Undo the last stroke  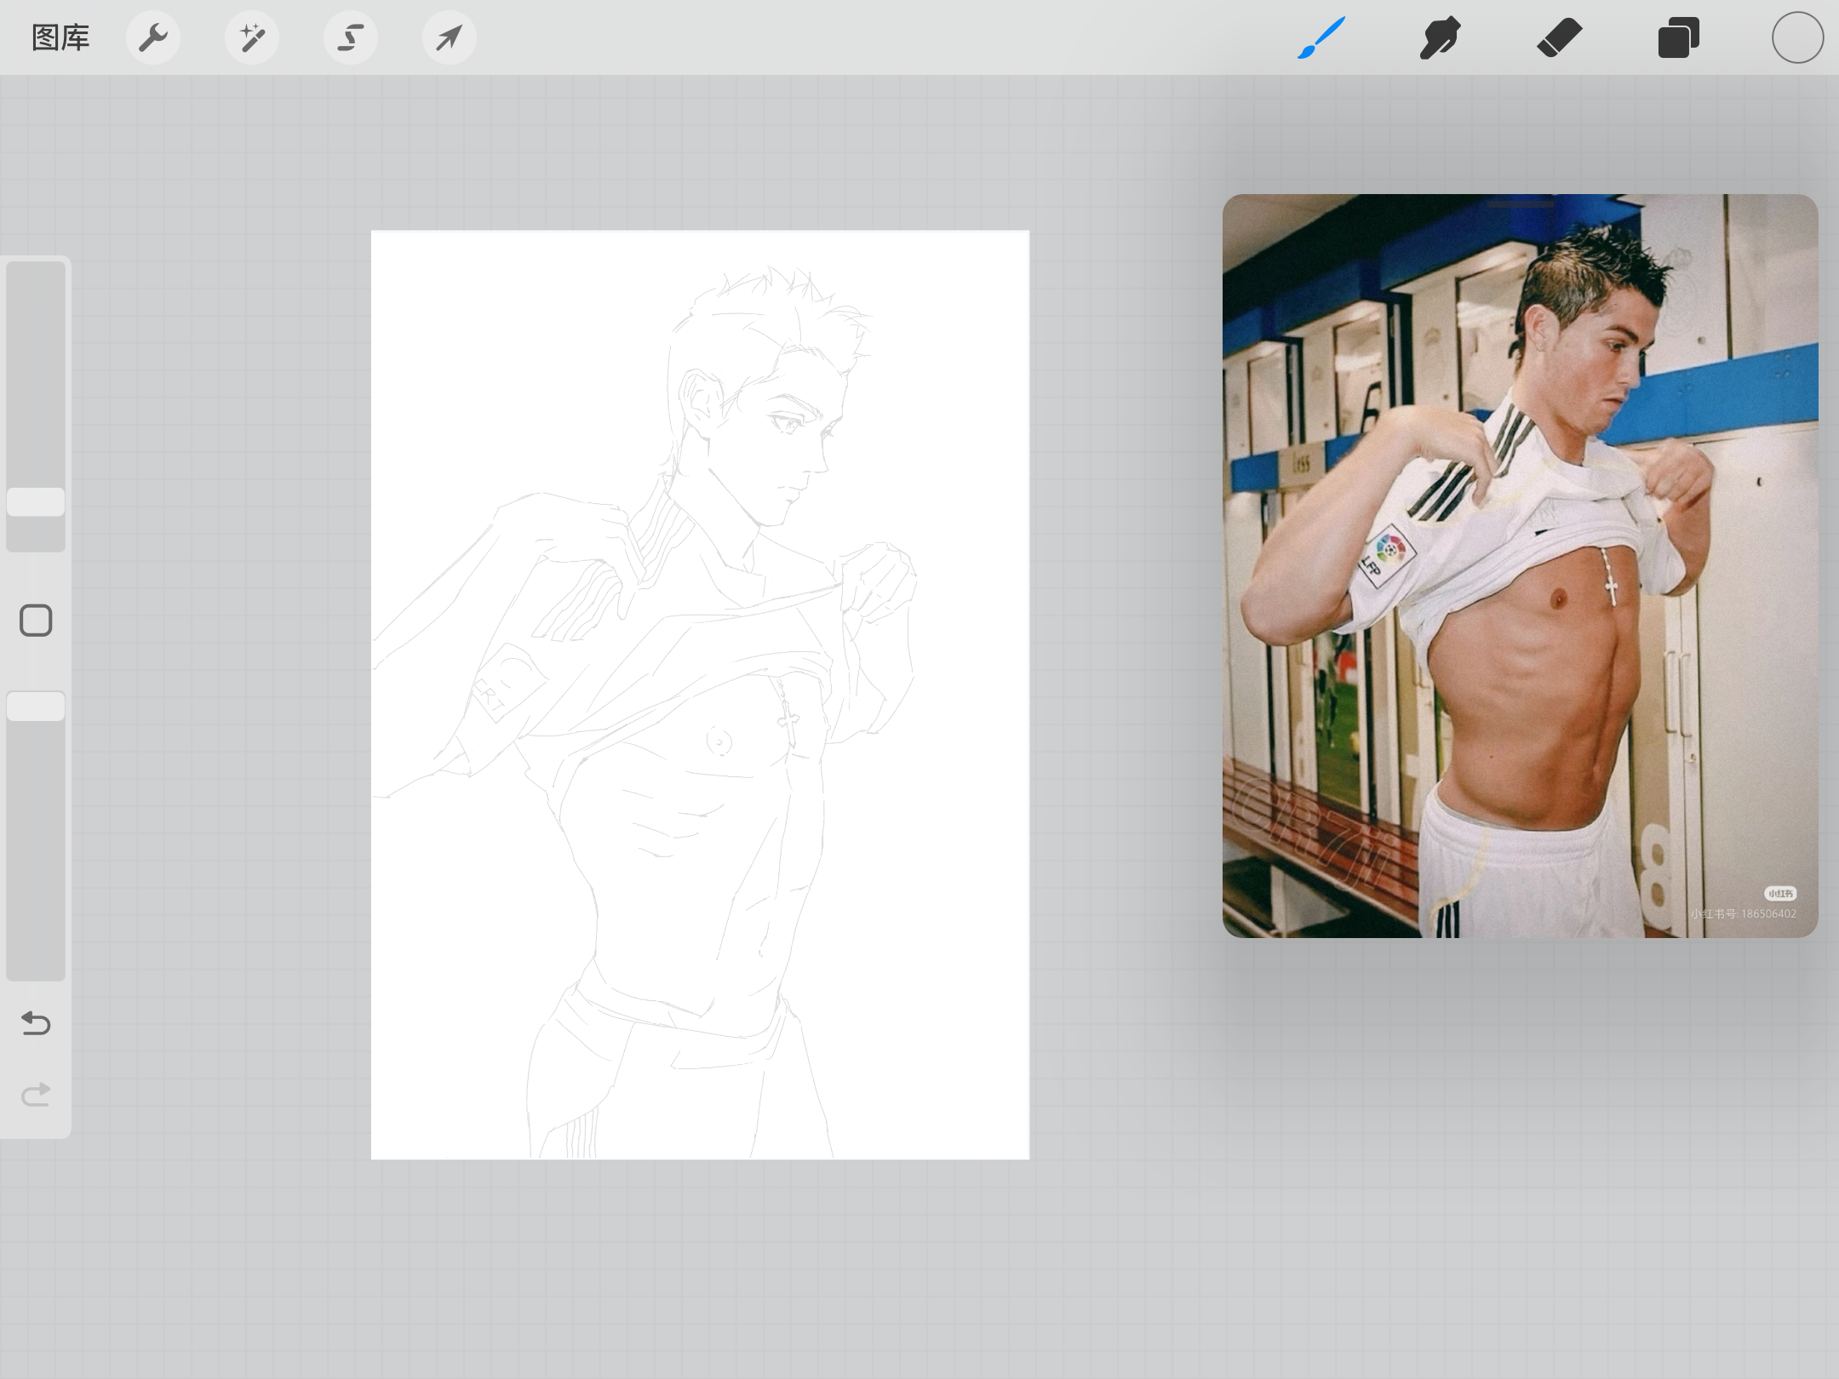[36, 1022]
